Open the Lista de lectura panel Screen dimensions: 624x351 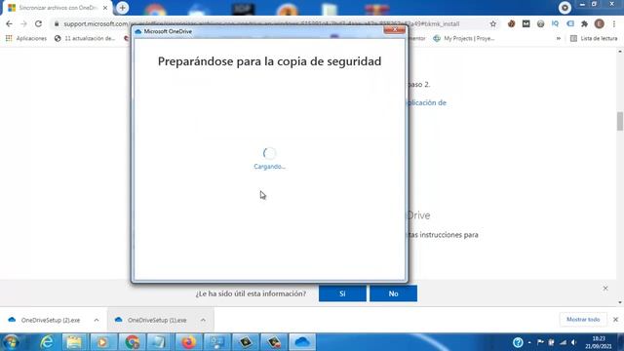tap(594, 38)
